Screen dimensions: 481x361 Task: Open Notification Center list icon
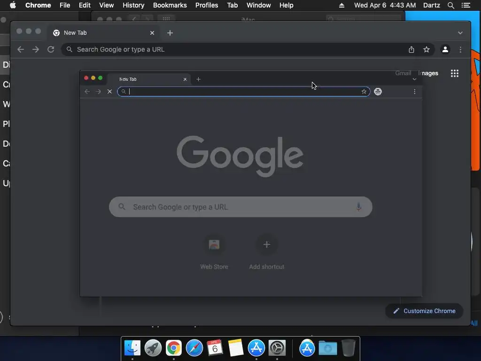click(465, 5)
